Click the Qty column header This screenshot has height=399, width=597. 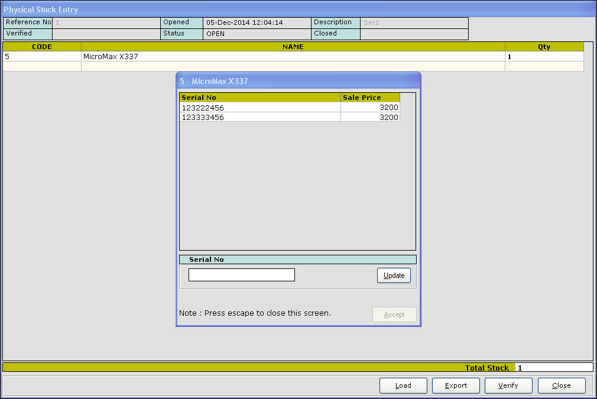[544, 47]
